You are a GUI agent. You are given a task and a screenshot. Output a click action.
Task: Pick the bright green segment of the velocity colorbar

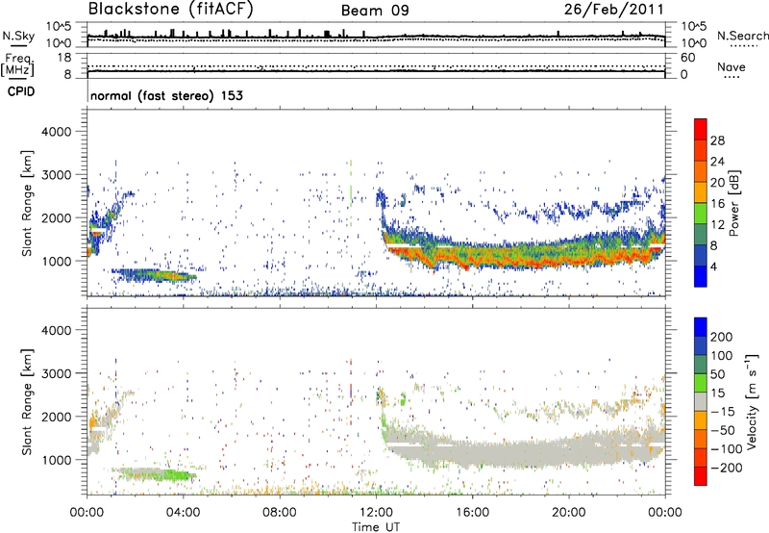click(x=701, y=383)
